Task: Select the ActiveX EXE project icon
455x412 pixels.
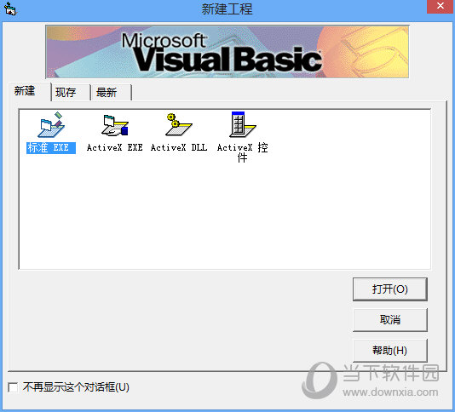Action: 115,125
